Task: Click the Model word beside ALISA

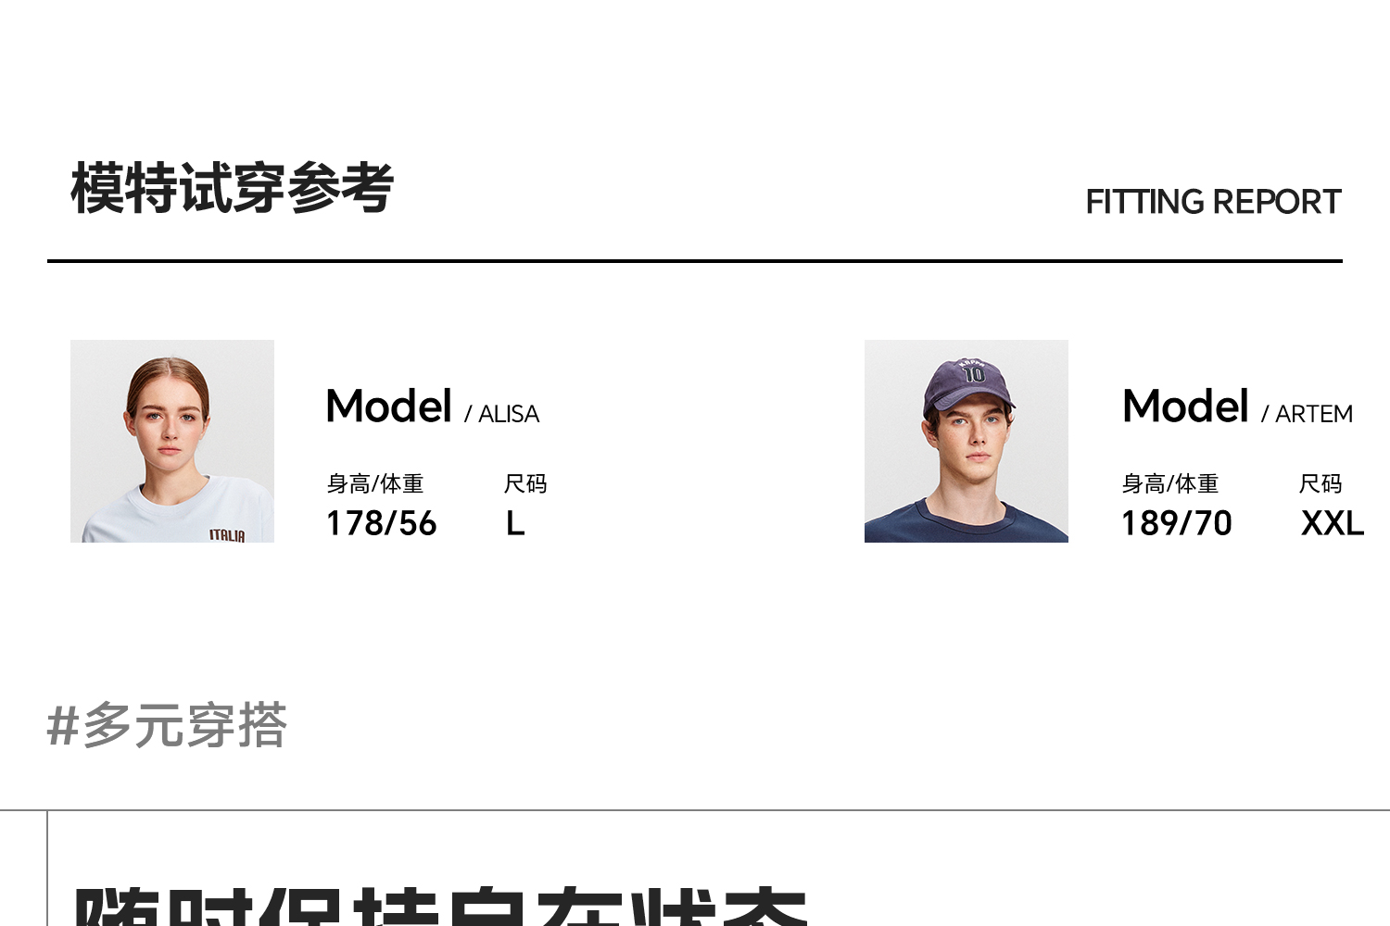Action: pyautogui.click(x=388, y=407)
